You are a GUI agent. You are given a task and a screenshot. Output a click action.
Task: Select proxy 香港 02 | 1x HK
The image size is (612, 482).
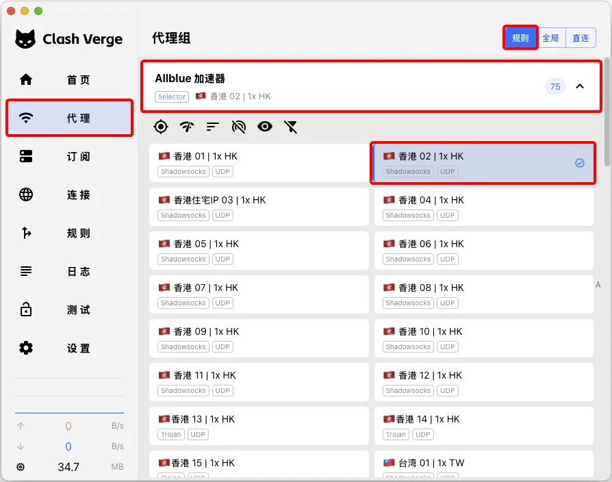click(x=483, y=163)
